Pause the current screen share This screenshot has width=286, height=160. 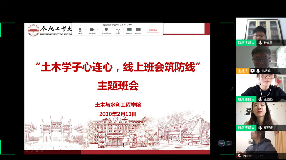[x=138, y=30]
